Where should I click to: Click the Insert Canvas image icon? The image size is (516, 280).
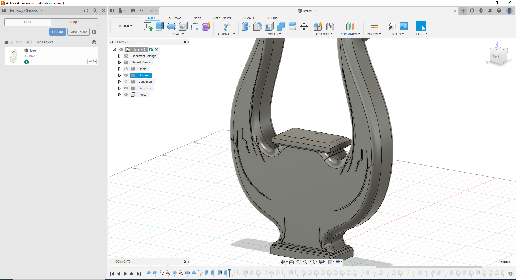pyautogui.click(x=404, y=26)
